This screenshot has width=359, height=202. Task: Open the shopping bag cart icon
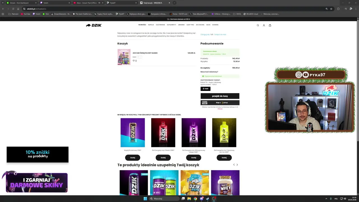tap(270, 25)
